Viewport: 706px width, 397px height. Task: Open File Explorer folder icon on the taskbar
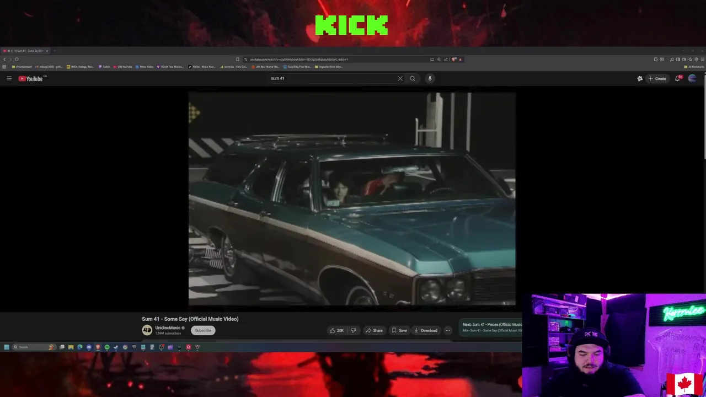(x=71, y=347)
